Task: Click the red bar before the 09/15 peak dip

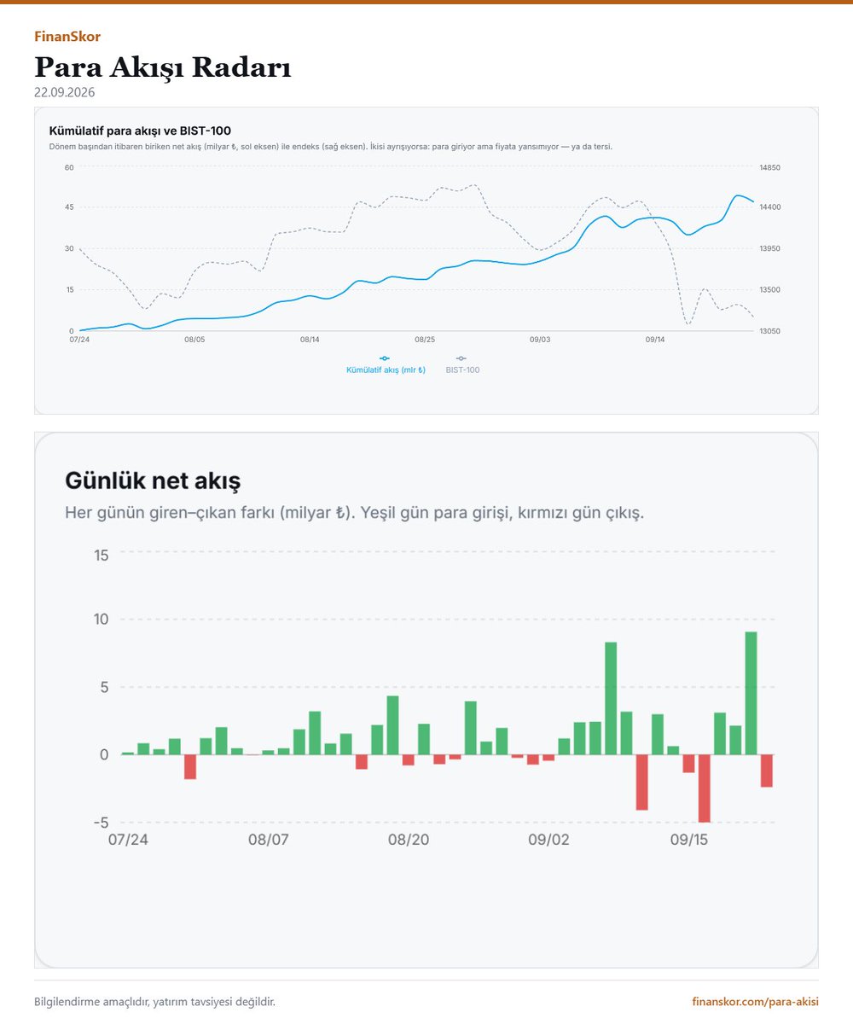Action: 689,764
